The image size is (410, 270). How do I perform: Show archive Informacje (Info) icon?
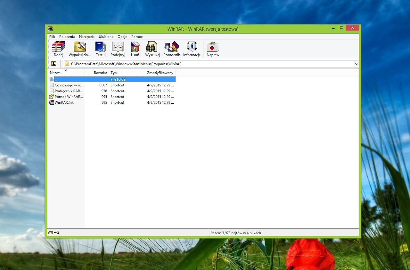click(192, 47)
